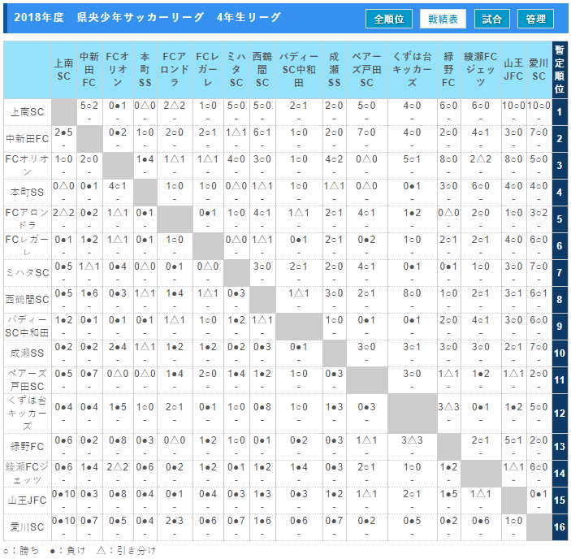Viewport: 571px width, 559px height.
Task: Select the 上南SC row label
Action: 28,112
